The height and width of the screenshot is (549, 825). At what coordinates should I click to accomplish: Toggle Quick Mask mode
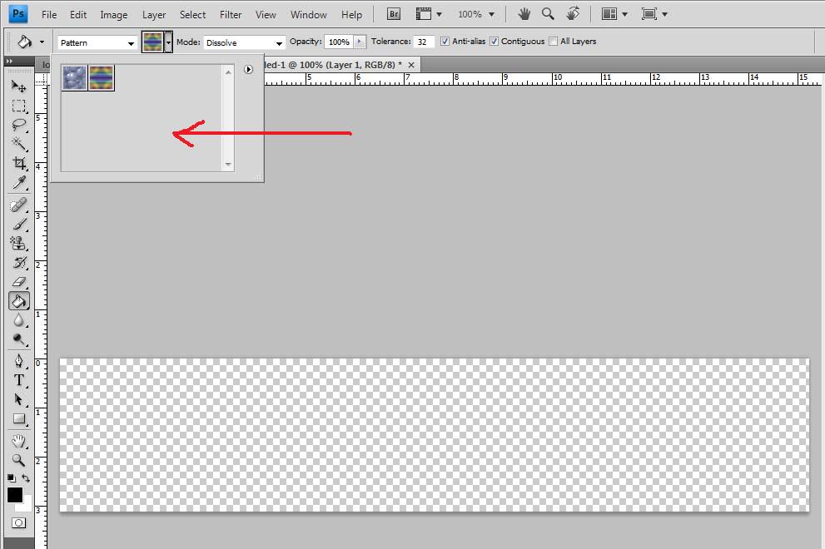(18, 522)
